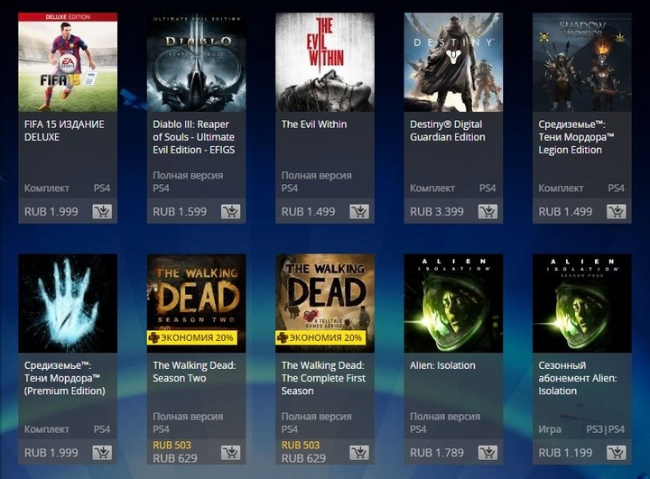
Task: Add Diablo III Ultimate Evil Edition to cart
Action: point(230,212)
